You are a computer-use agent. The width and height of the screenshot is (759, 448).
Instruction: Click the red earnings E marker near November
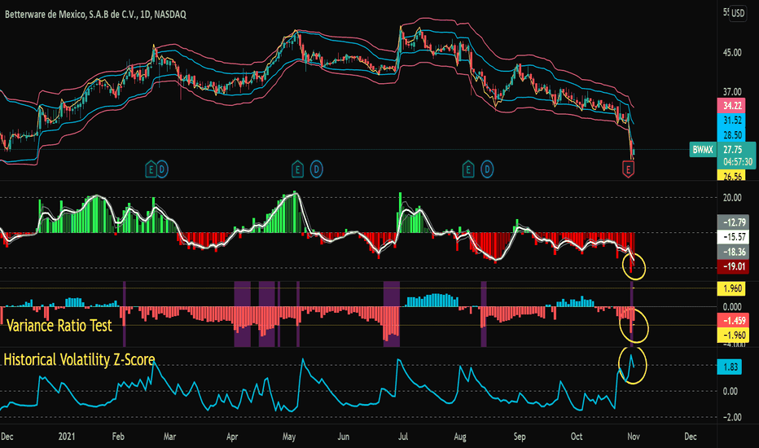(x=629, y=169)
